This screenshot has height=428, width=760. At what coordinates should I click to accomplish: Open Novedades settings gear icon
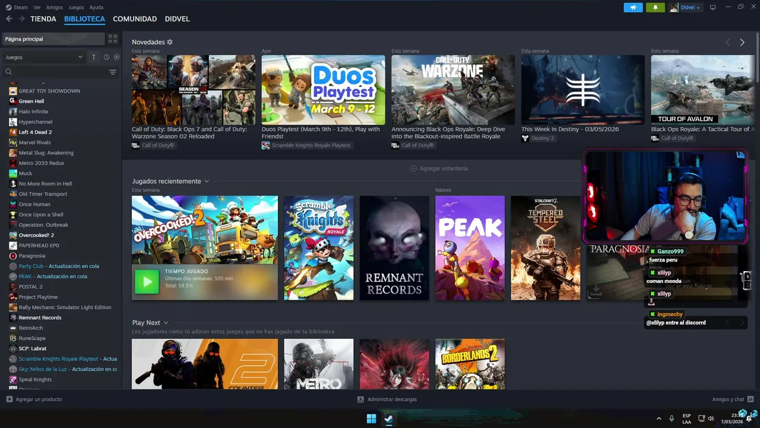(170, 42)
